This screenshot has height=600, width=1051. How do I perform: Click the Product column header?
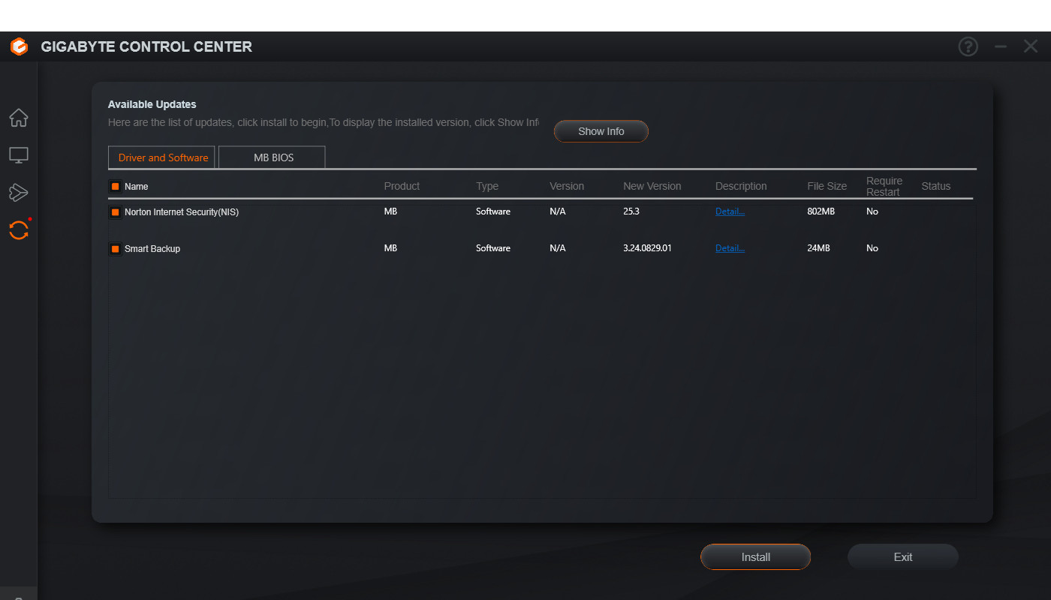[x=402, y=186]
